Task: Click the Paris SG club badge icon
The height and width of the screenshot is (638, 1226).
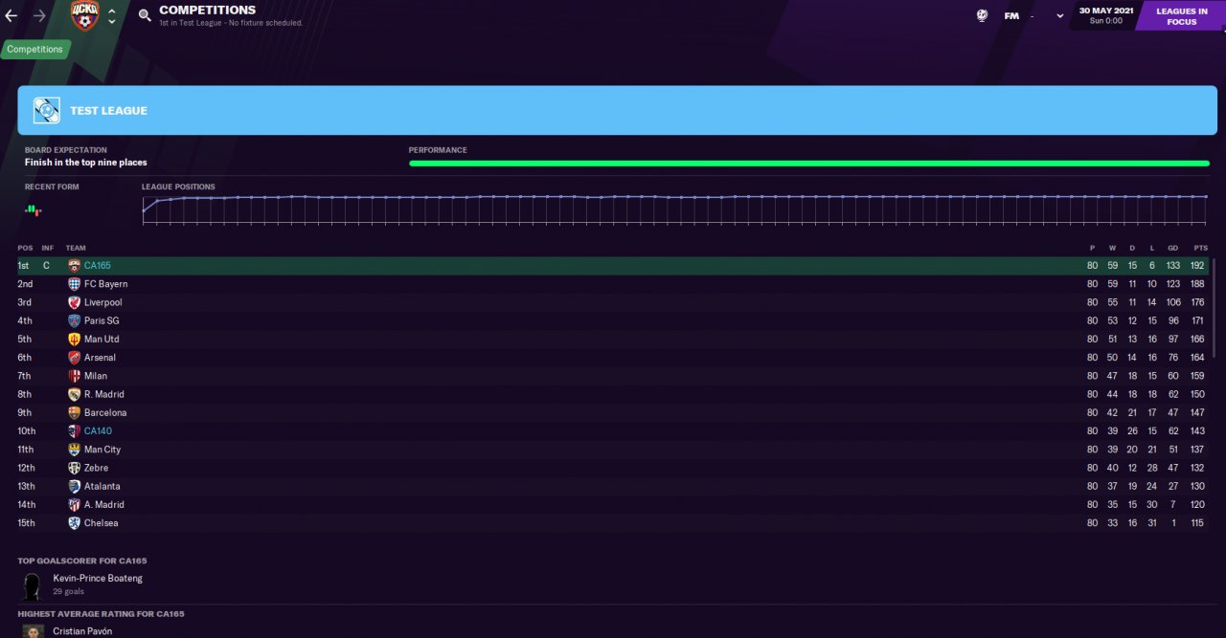Action: (x=74, y=320)
